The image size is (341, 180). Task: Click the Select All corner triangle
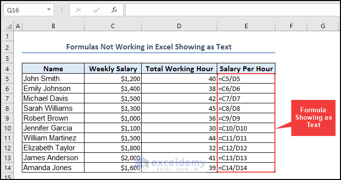9,26
